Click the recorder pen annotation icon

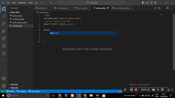click(125, 90)
